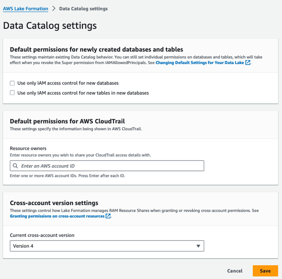Click external-link icon after Changing Default Settings link
The width and height of the screenshot is (282, 279).
(x=248, y=63)
